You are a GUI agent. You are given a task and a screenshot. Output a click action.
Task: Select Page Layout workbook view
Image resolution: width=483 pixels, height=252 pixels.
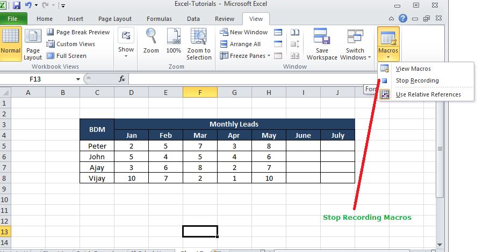(33, 45)
